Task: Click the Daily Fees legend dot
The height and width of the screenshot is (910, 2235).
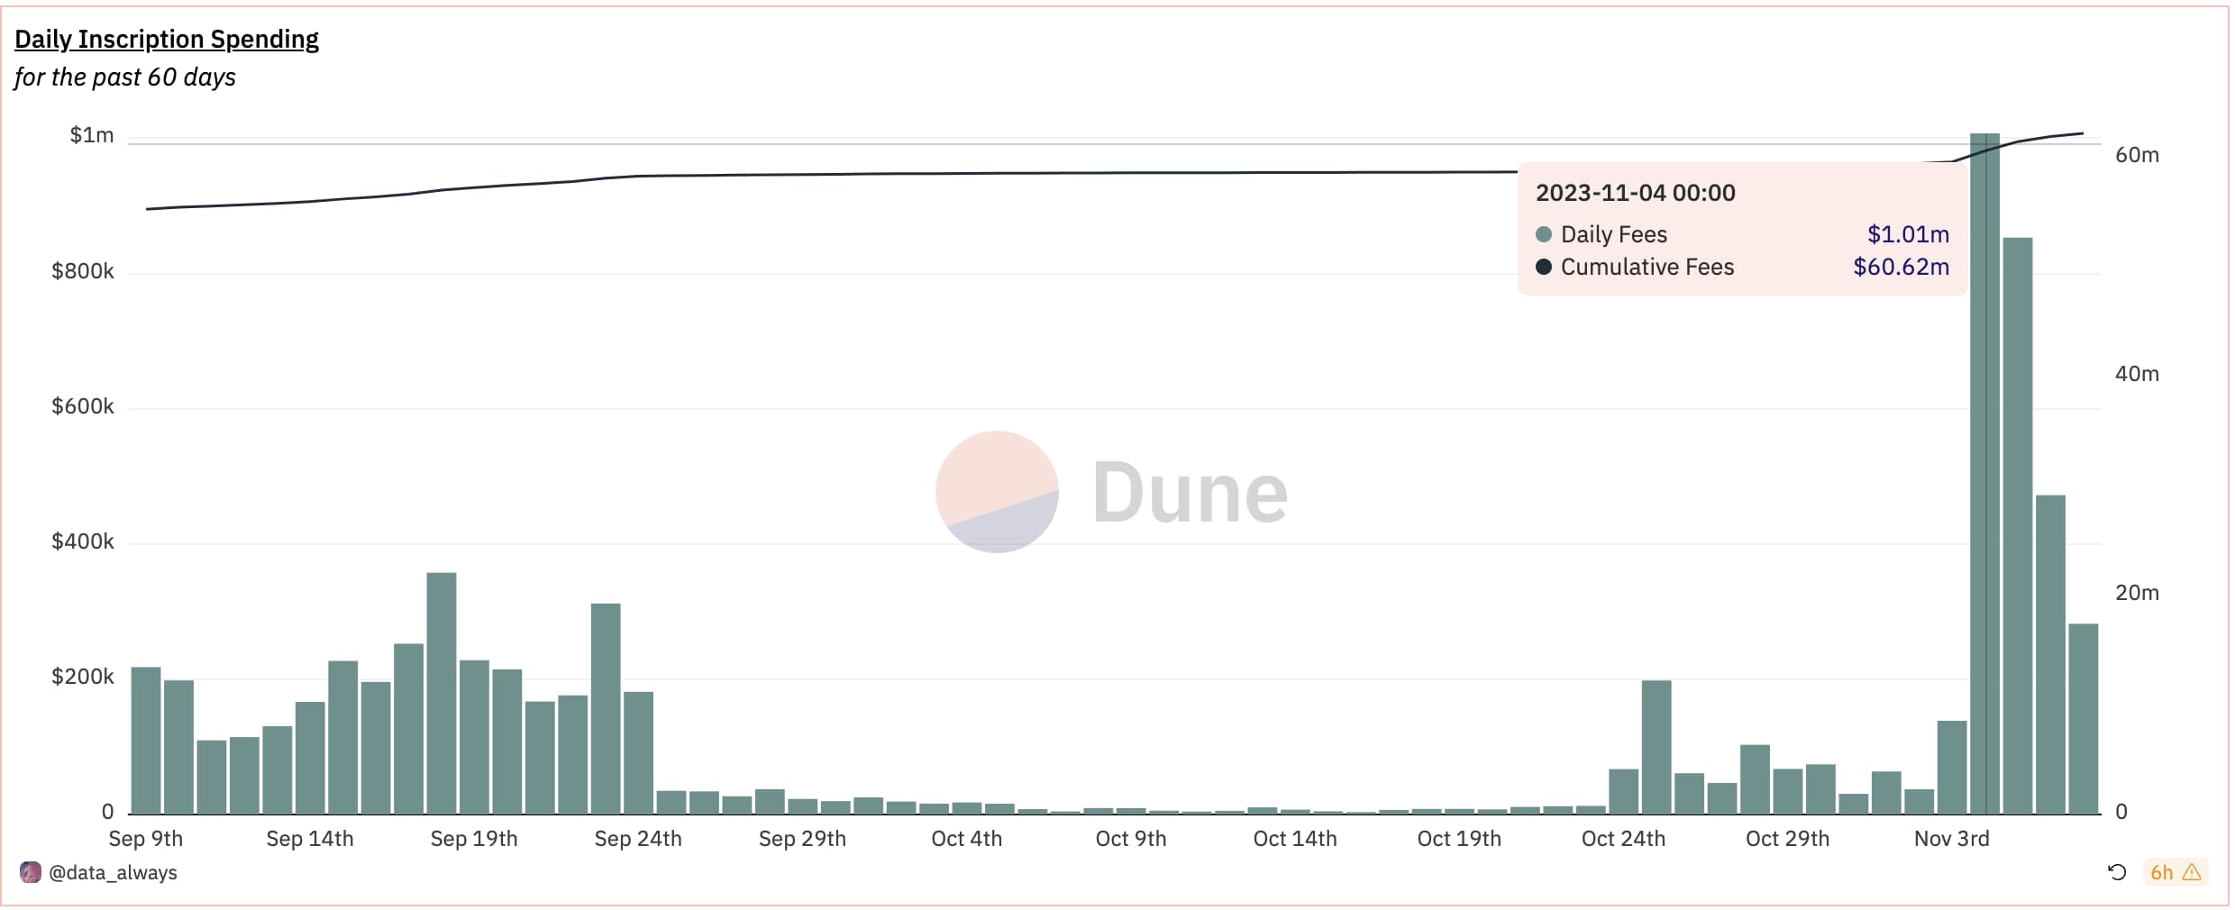Action: coord(1544,234)
